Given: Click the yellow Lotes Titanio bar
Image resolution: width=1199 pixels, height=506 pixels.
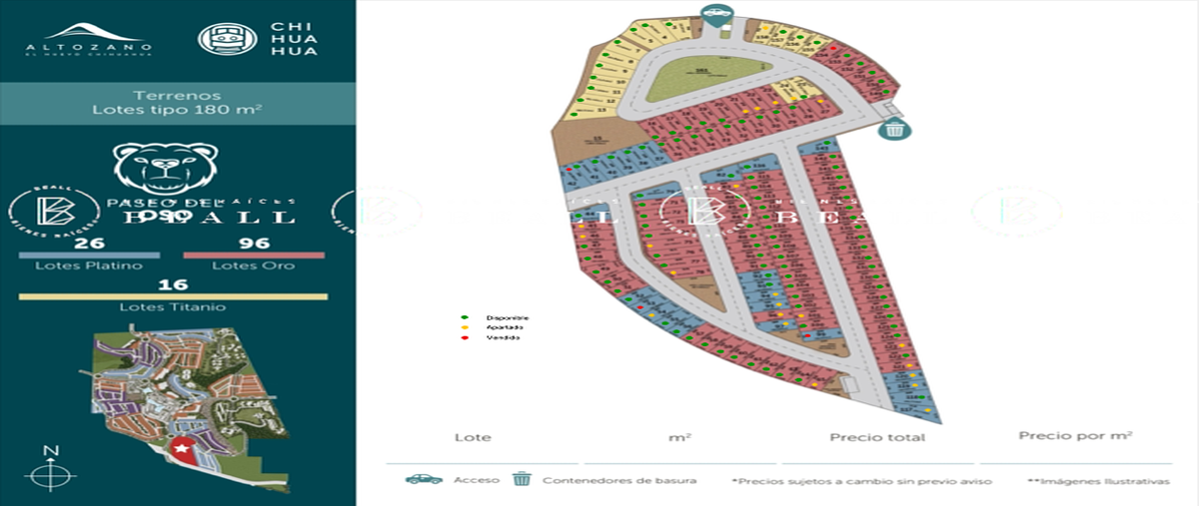Looking at the screenshot, I should (x=173, y=296).
